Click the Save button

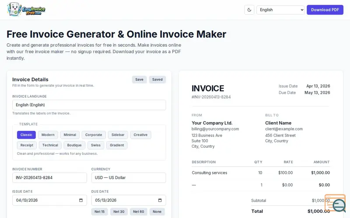tap(139, 79)
